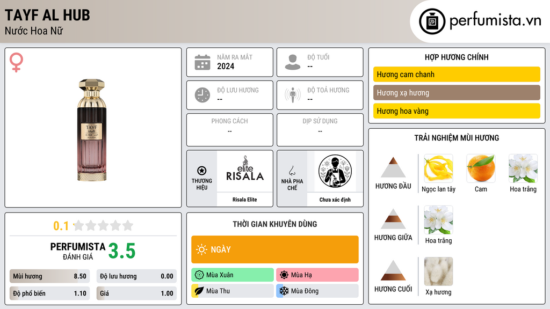Click the snowflake icon next to Mùa Đông
The height and width of the screenshot is (309, 550).
tap(284, 291)
